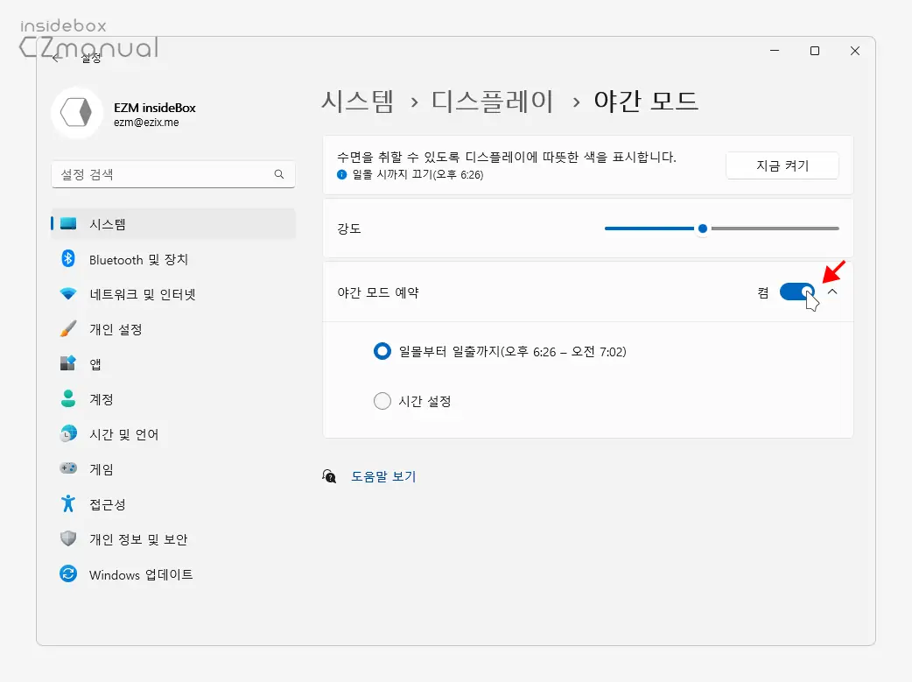
Task: Navigate to 시스템 via breadcrumb
Action: (x=358, y=101)
